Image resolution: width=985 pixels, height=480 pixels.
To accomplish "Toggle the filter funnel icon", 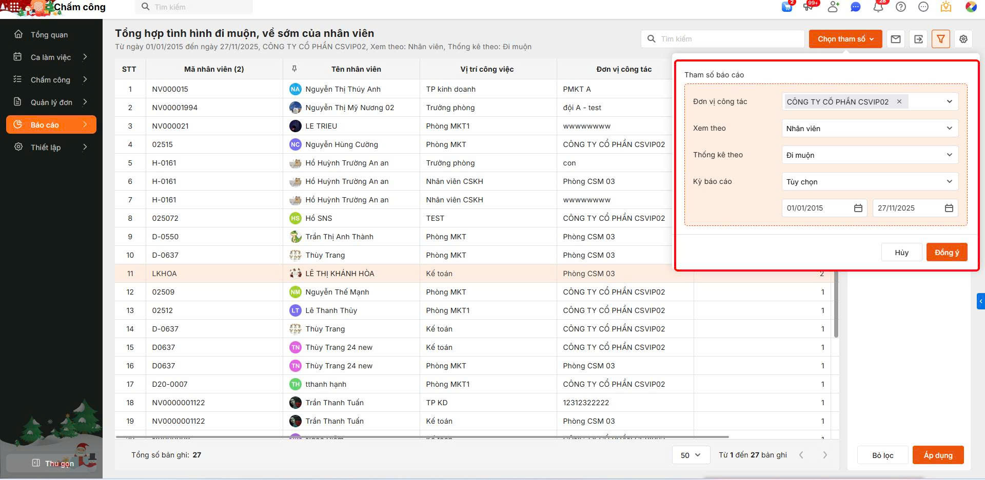I will tap(940, 39).
